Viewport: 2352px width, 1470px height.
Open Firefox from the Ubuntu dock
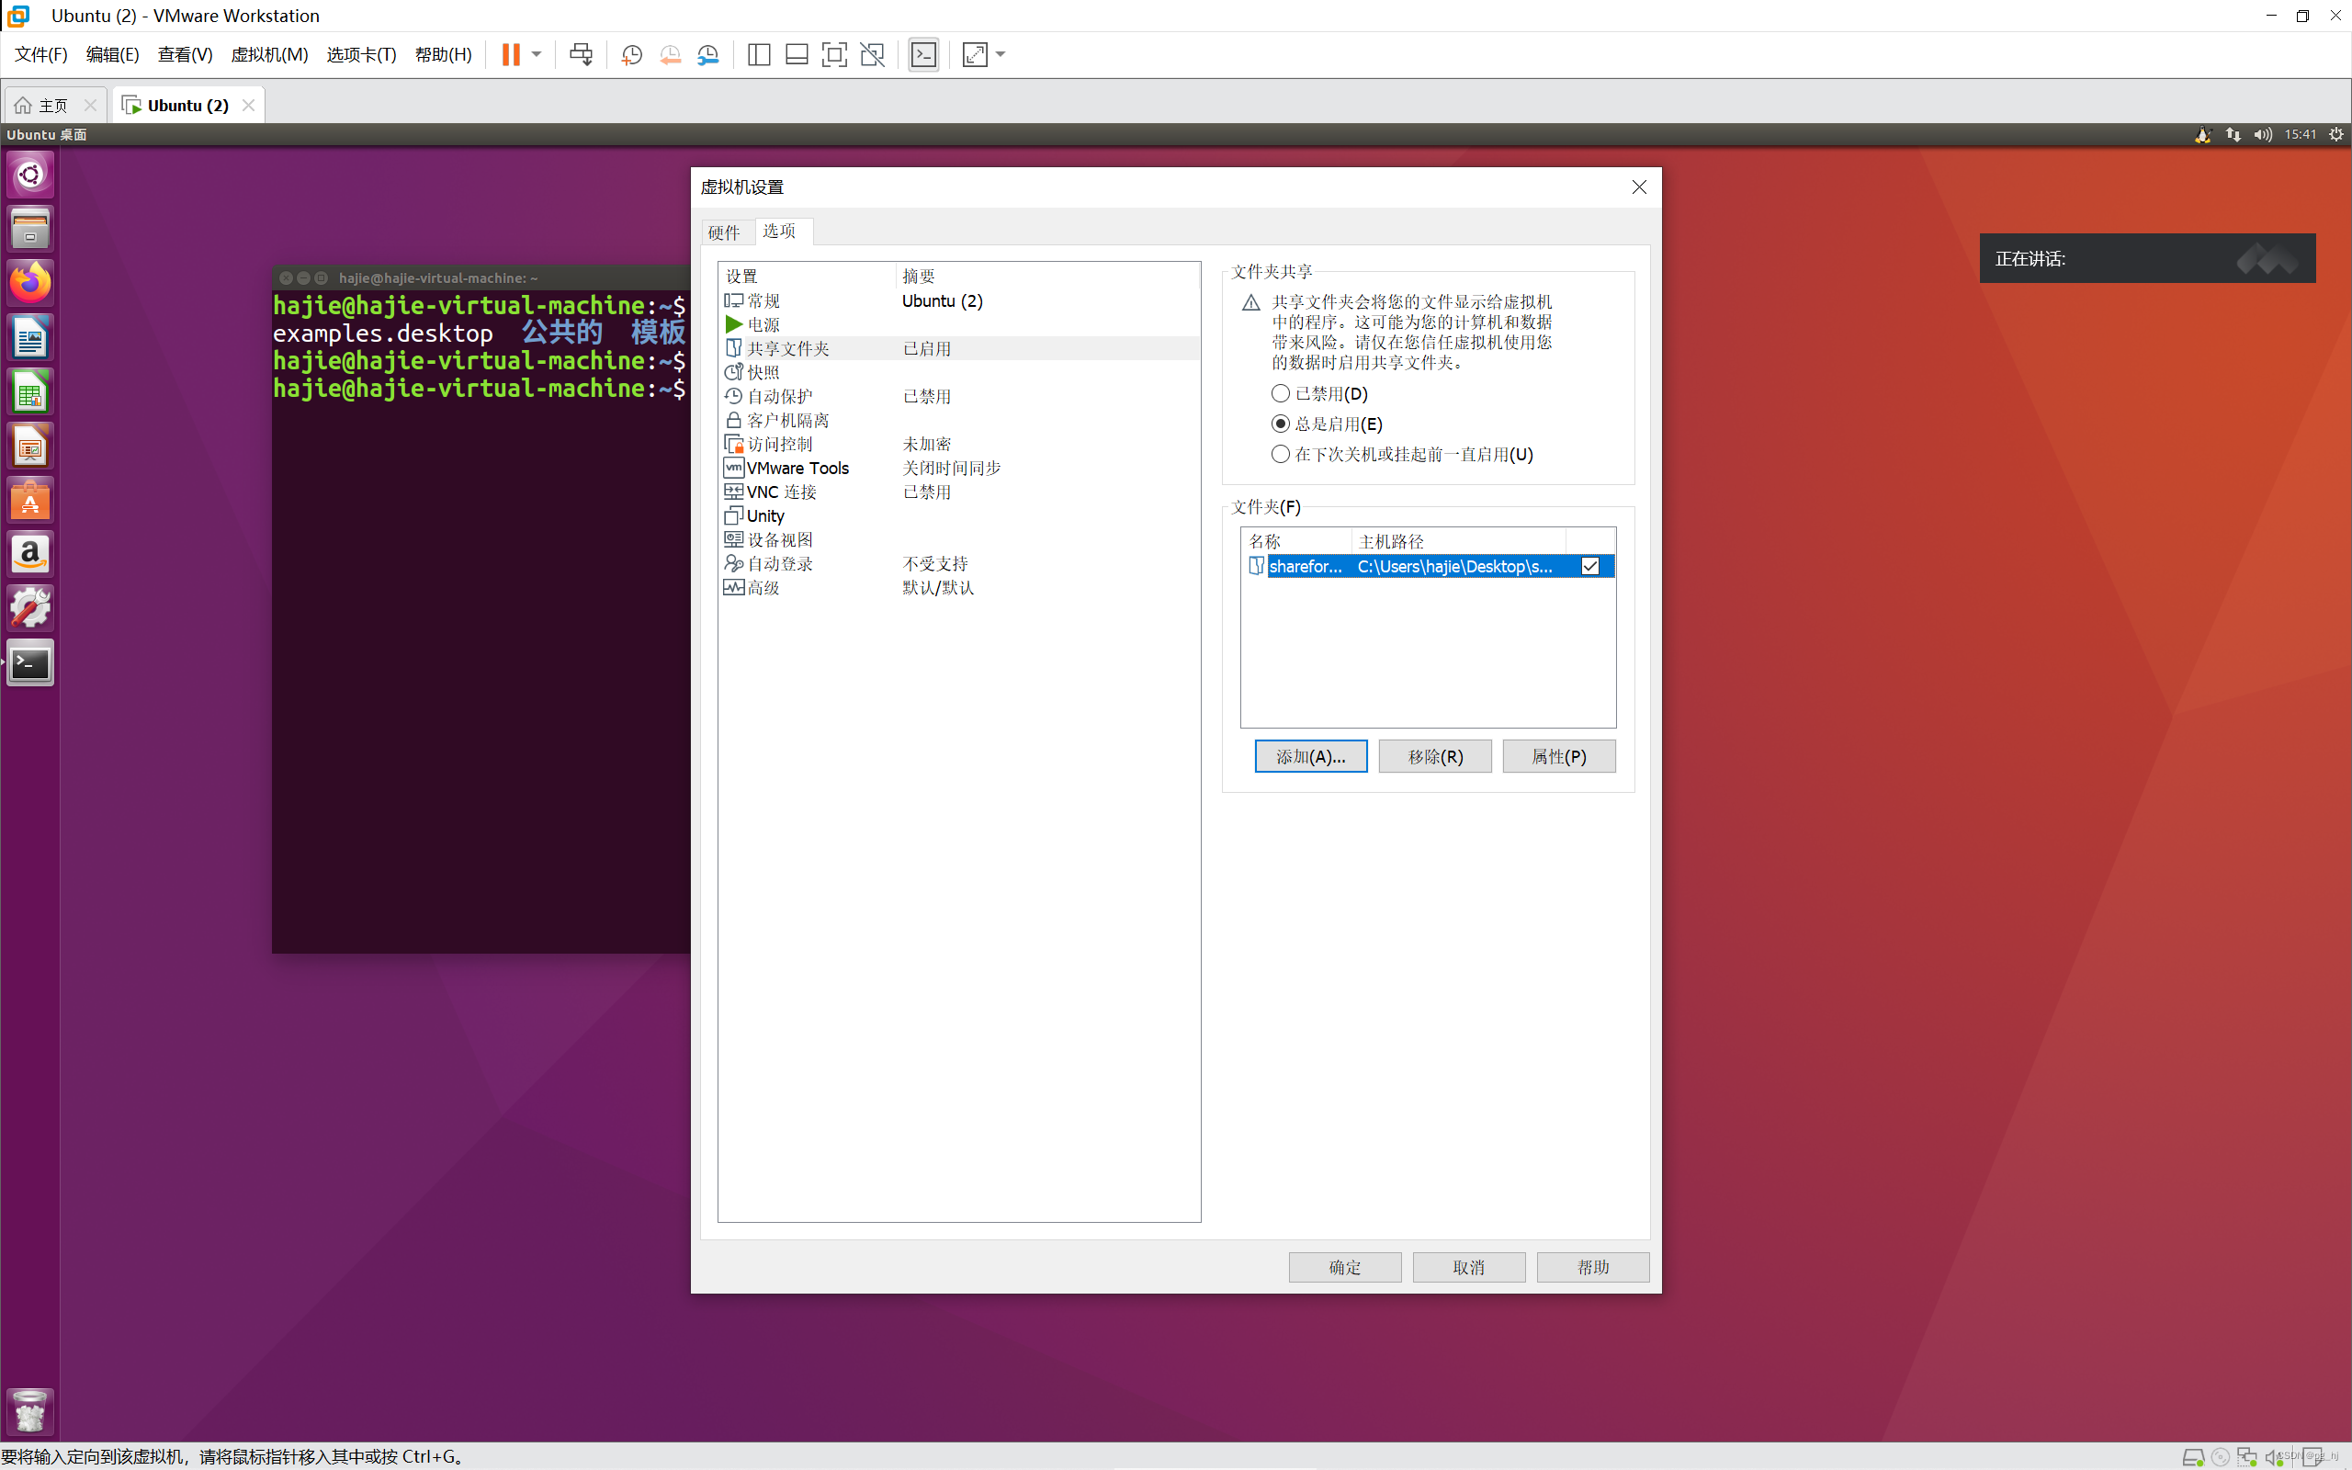(30, 283)
